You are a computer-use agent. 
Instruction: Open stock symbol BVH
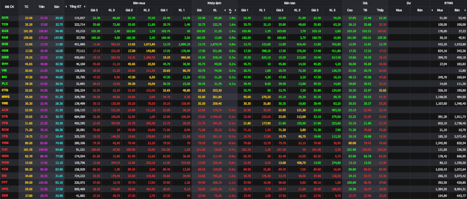(5, 64)
